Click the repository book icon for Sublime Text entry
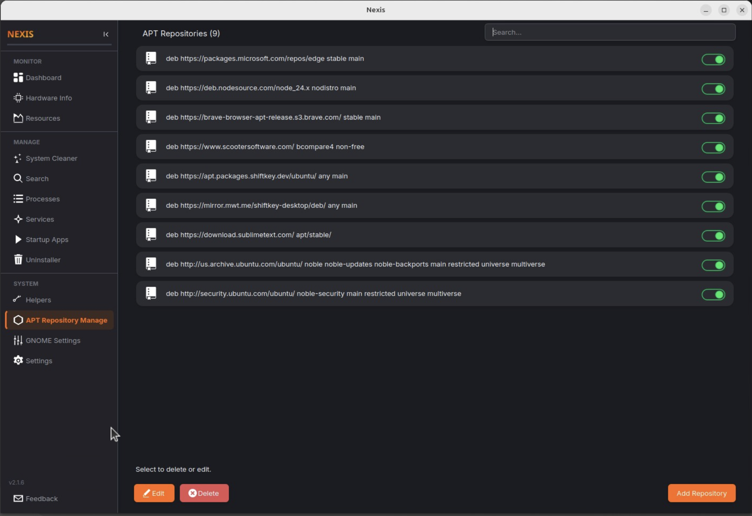 pyautogui.click(x=151, y=234)
